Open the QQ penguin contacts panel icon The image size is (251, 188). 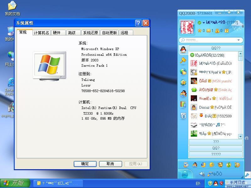(183, 50)
